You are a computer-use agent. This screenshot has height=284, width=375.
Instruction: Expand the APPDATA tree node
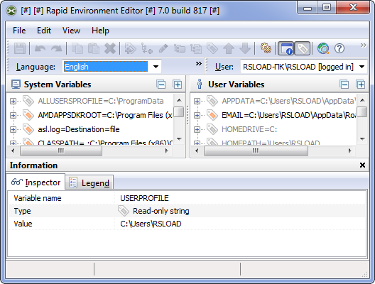[197, 101]
